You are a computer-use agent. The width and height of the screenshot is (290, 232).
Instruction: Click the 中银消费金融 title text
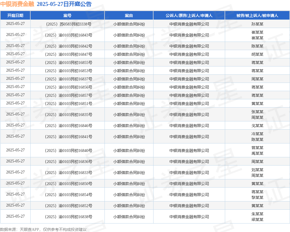[x=17, y=4]
